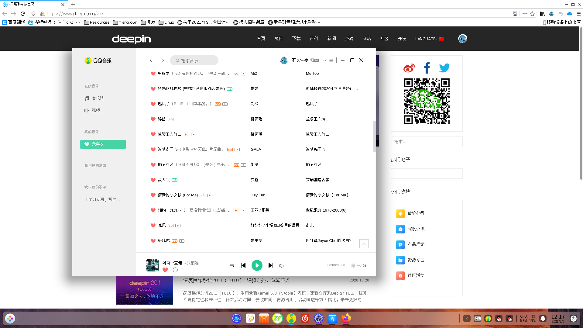This screenshot has height=328, width=583.
Task: Open 社区 in the deepin navigation bar
Action: [x=384, y=39]
